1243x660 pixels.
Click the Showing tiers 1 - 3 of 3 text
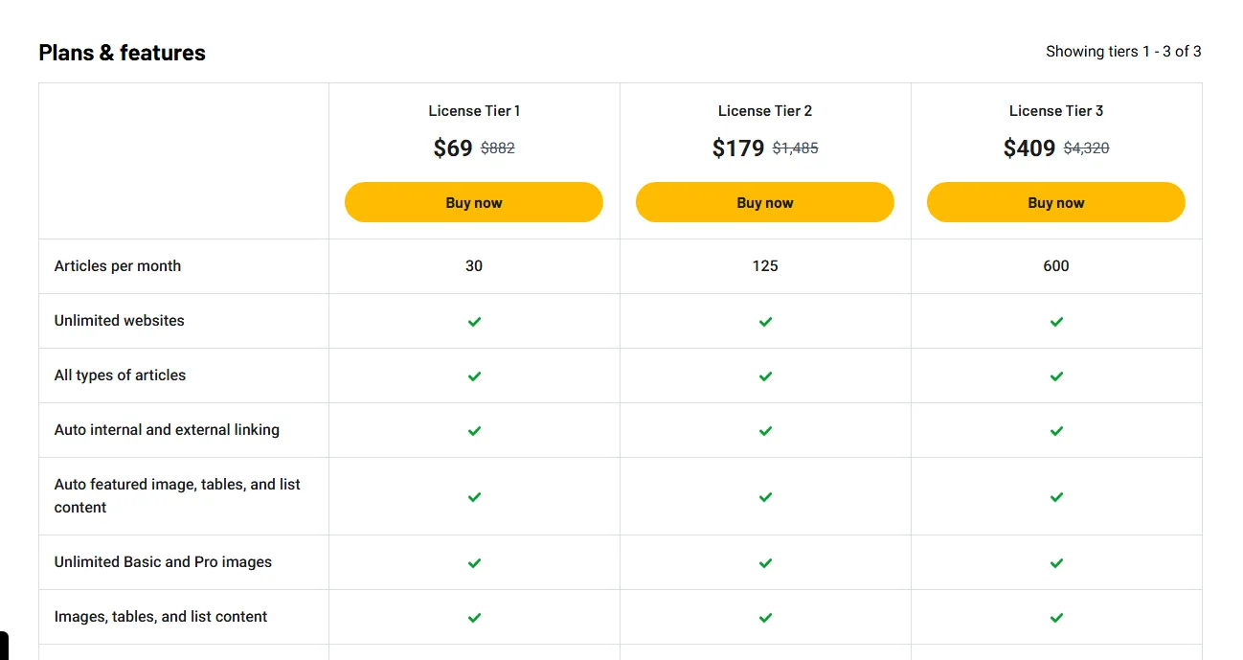pyautogui.click(x=1123, y=52)
